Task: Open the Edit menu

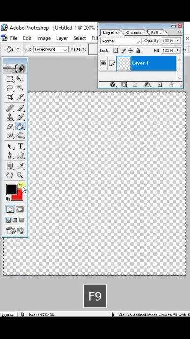Action: point(27,38)
